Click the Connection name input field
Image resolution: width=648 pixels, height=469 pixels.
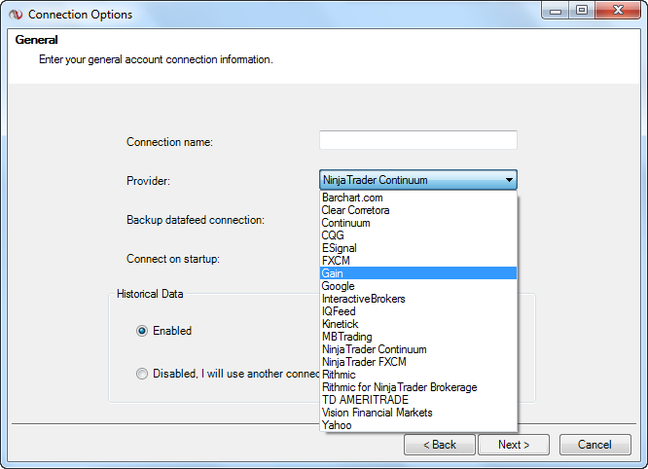(417, 140)
